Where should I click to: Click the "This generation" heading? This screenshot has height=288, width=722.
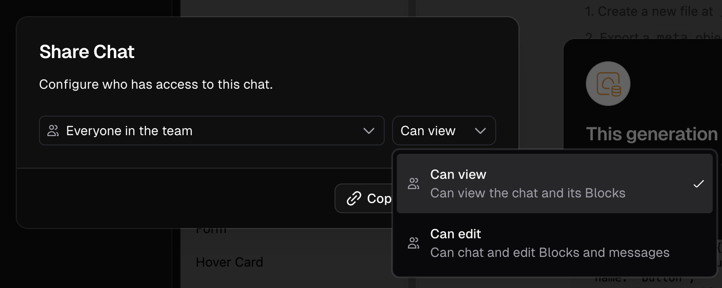point(652,134)
